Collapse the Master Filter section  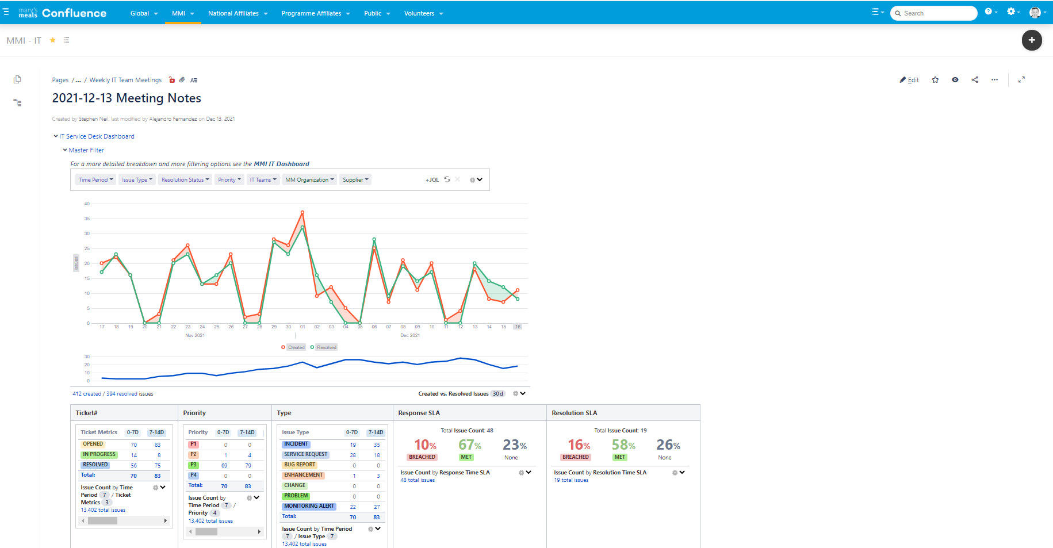click(65, 150)
